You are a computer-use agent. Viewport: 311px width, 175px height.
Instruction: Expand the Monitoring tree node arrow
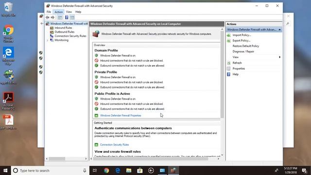point(48,40)
